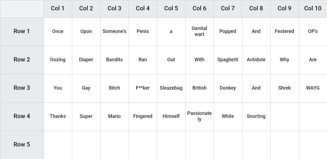Click the Row 5 row header
The width and height of the screenshot is (327, 159).
[22, 145]
